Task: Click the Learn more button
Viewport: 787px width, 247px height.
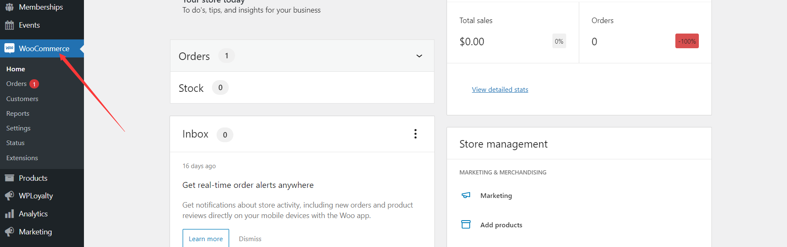Action: (206, 239)
